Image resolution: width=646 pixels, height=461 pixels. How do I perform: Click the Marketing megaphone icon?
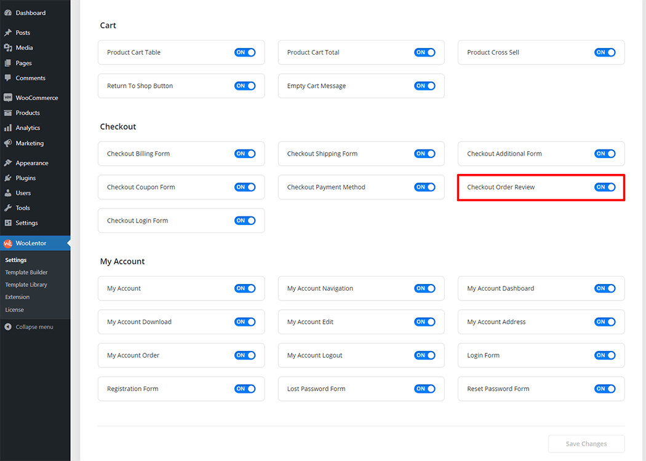[8, 143]
